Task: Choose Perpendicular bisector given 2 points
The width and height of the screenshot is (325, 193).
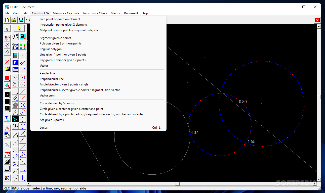Action: (98, 90)
